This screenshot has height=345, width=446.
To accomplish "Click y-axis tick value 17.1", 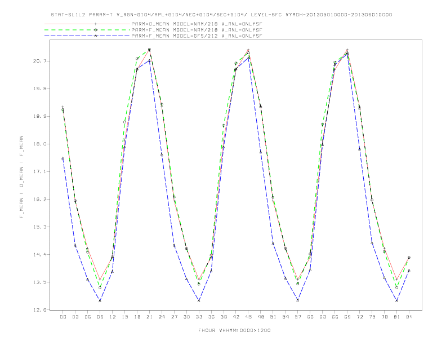I will point(39,171).
